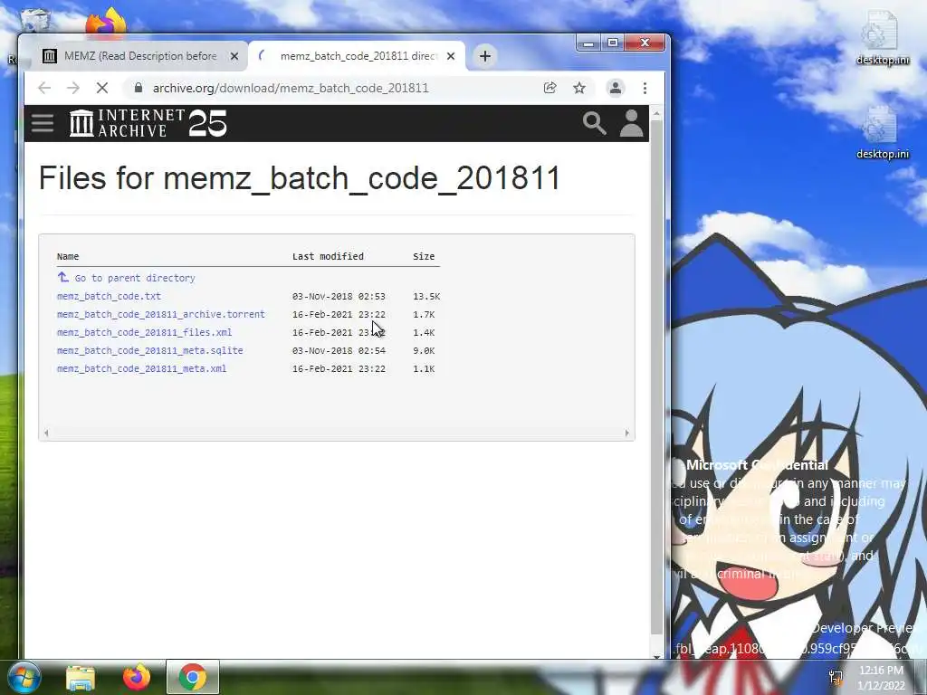Open memz_batch_code.txt file

point(109,296)
